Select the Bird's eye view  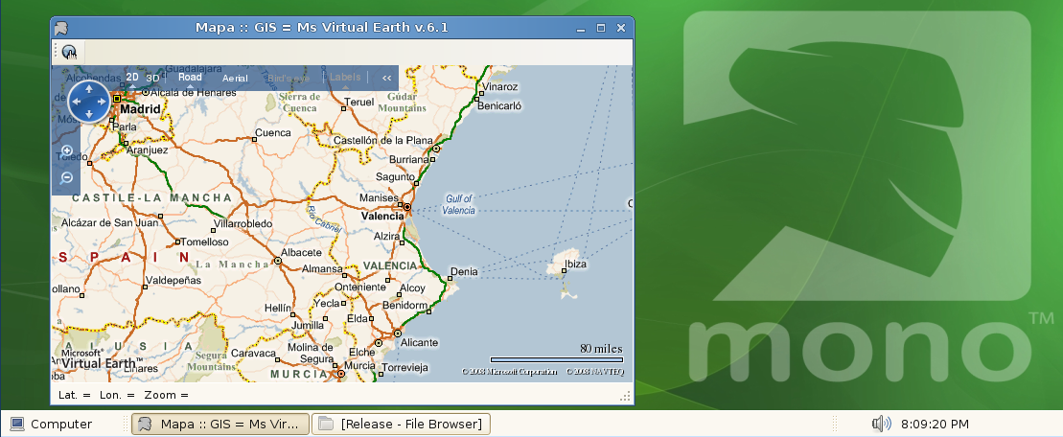pos(289,78)
